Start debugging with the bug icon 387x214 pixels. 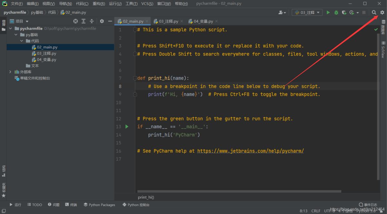click(336, 13)
